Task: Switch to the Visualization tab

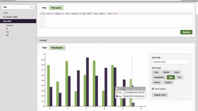Action: (x=57, y=48)
